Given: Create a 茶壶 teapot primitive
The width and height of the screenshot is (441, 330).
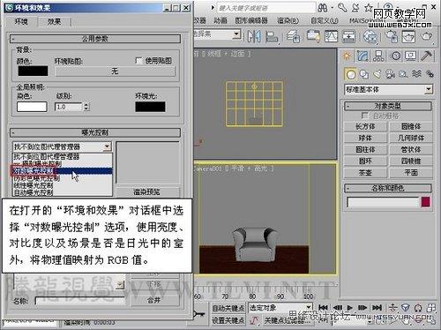Looking at the screenshot, I should coord(365,172).
